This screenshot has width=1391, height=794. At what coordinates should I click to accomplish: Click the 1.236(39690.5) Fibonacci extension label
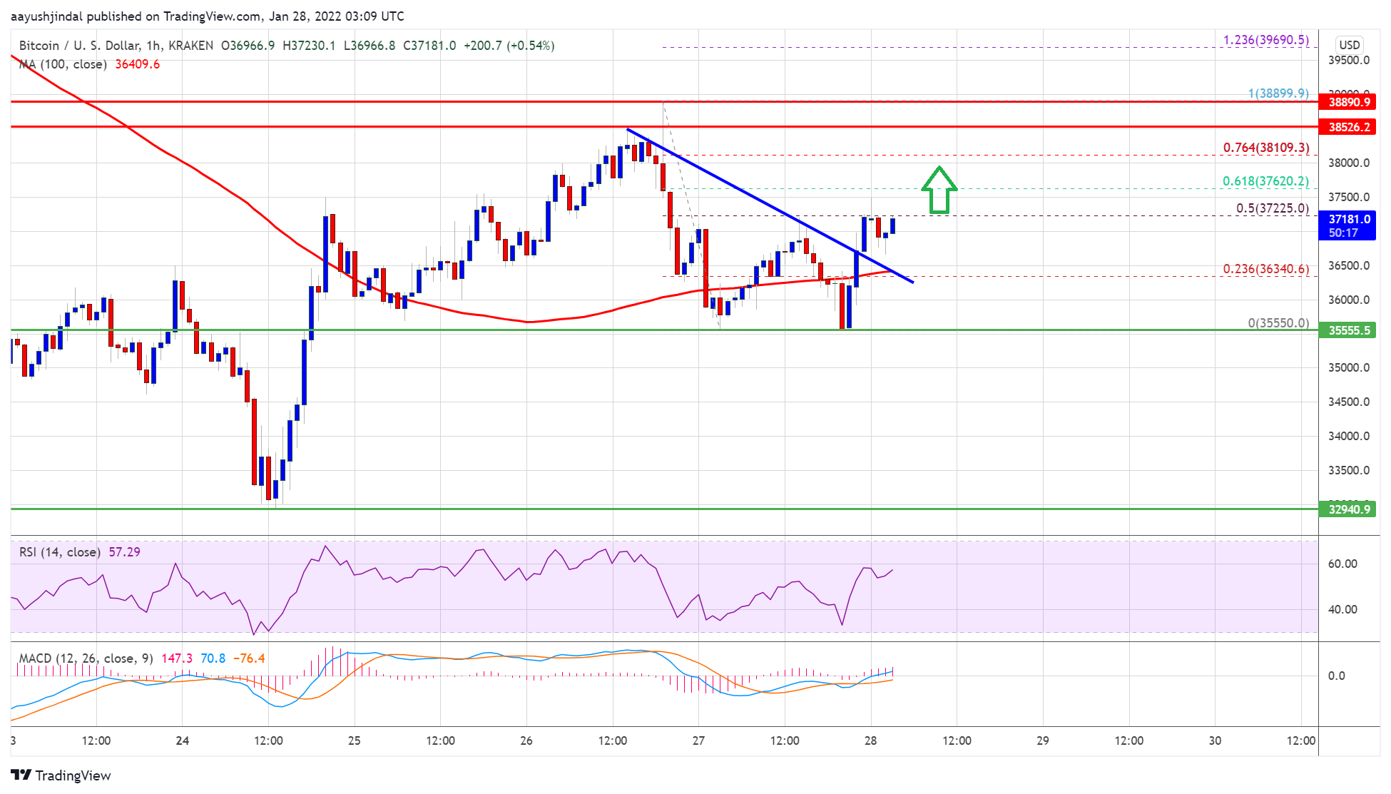click(x=1265, y=40)
